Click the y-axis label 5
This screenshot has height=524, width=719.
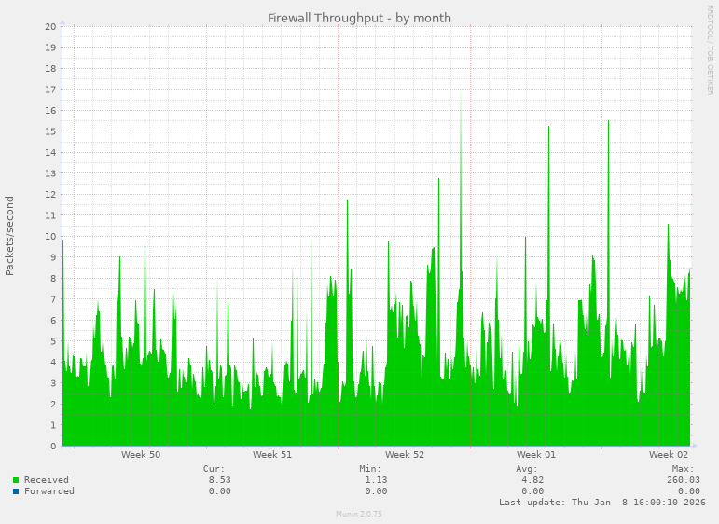(53, 341)
